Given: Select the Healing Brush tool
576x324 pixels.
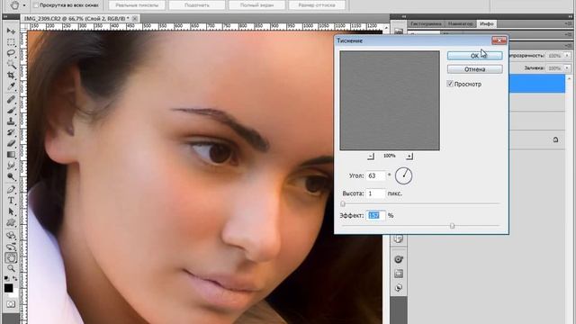Looking at the screenshot, I should click(11, 99).
